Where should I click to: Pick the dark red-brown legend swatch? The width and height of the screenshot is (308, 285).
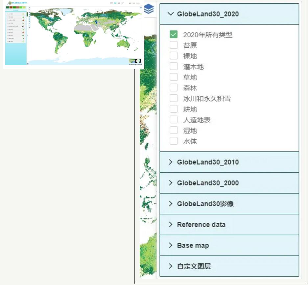pyautogui.click(x=11, y=7)
